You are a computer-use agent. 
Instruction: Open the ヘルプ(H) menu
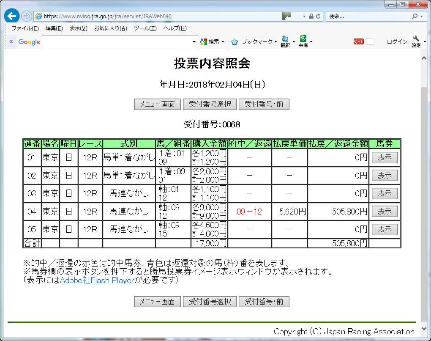(175, 28)
